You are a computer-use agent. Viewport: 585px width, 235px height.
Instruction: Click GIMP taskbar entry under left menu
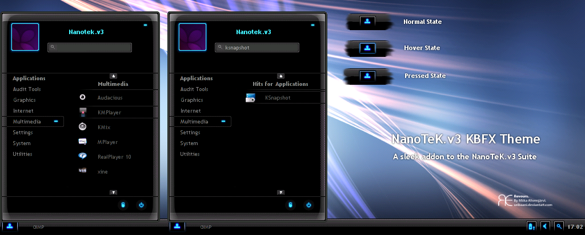coord(38,227)
